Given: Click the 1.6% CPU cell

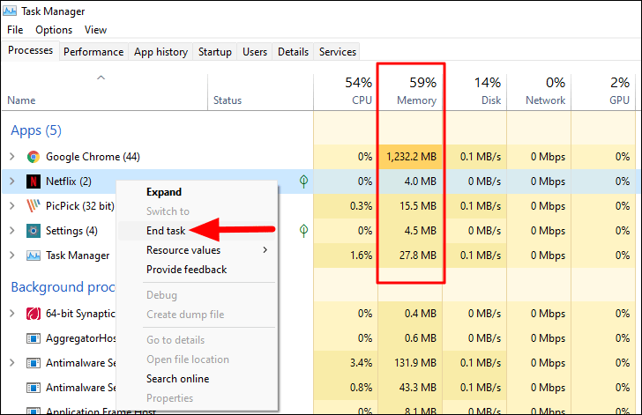Looking at the screenshot, I should pos(346,256).
